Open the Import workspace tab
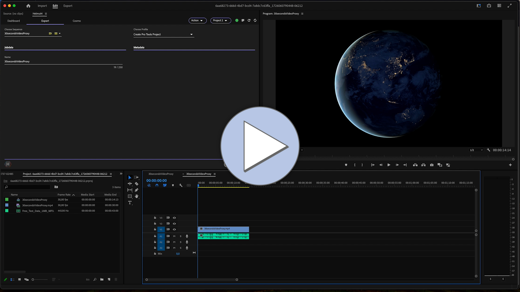 tap(42, 6)
